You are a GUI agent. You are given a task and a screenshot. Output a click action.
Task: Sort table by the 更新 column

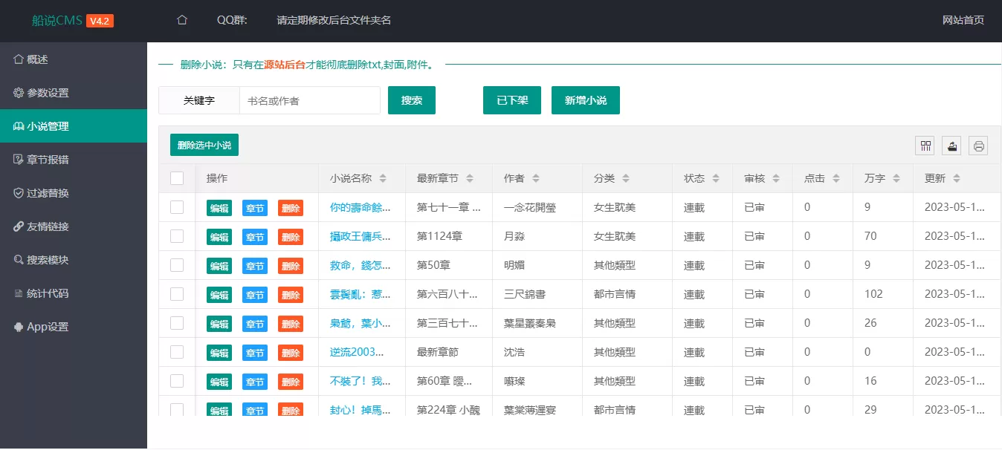(x=956, y=178)
